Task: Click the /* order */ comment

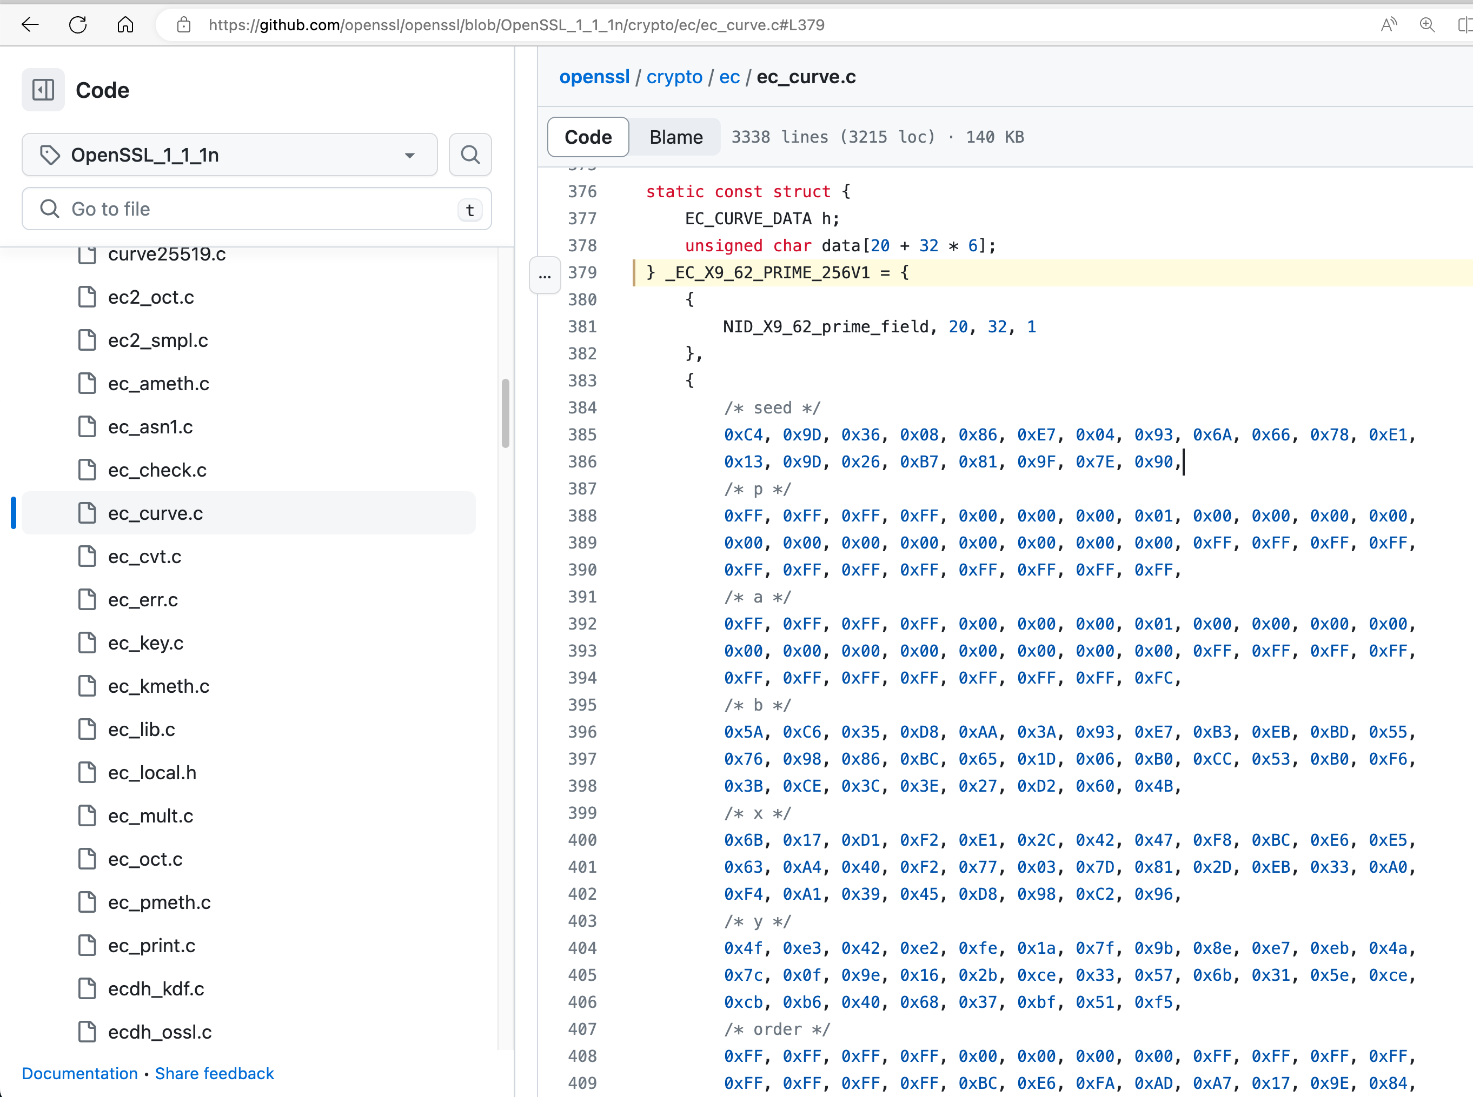Action: 778,1029
